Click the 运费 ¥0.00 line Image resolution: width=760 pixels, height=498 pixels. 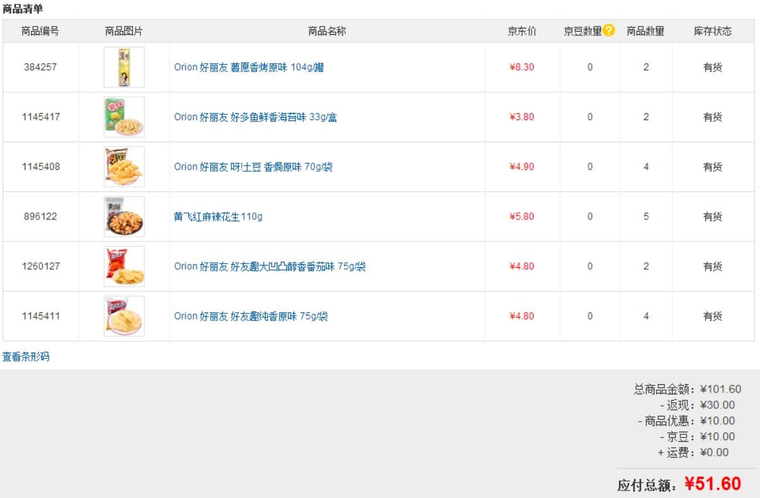pyautogui.click(x=693, y=452)
